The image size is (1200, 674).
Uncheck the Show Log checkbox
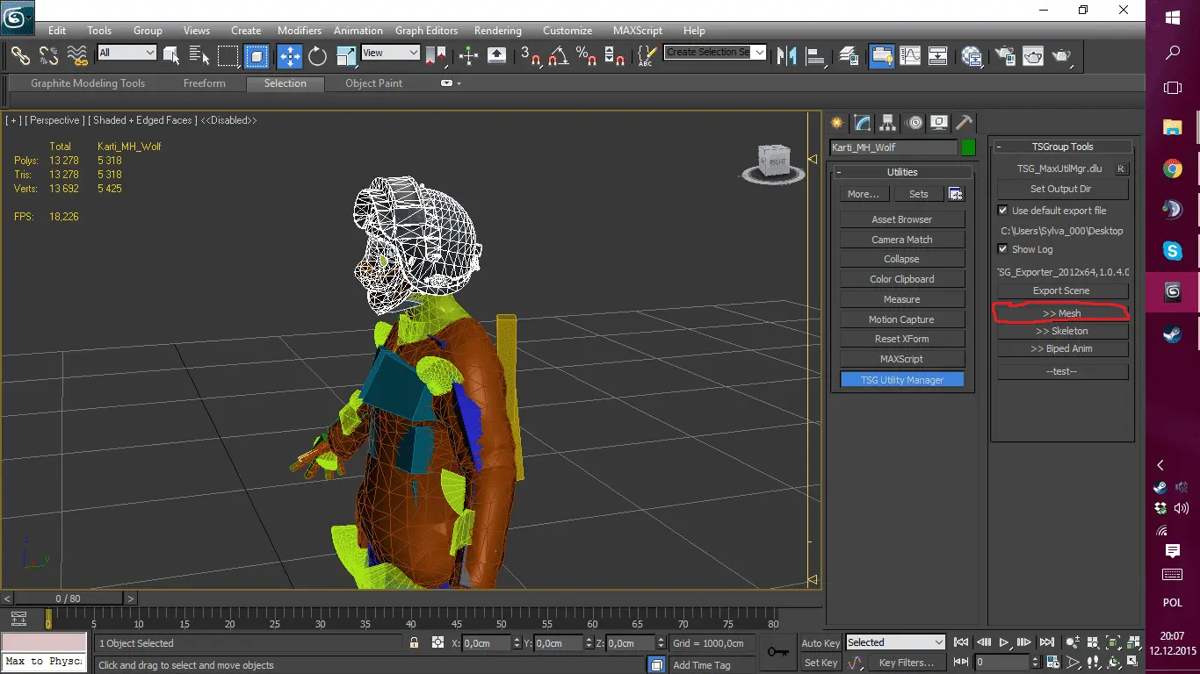tap(1003, 249)
